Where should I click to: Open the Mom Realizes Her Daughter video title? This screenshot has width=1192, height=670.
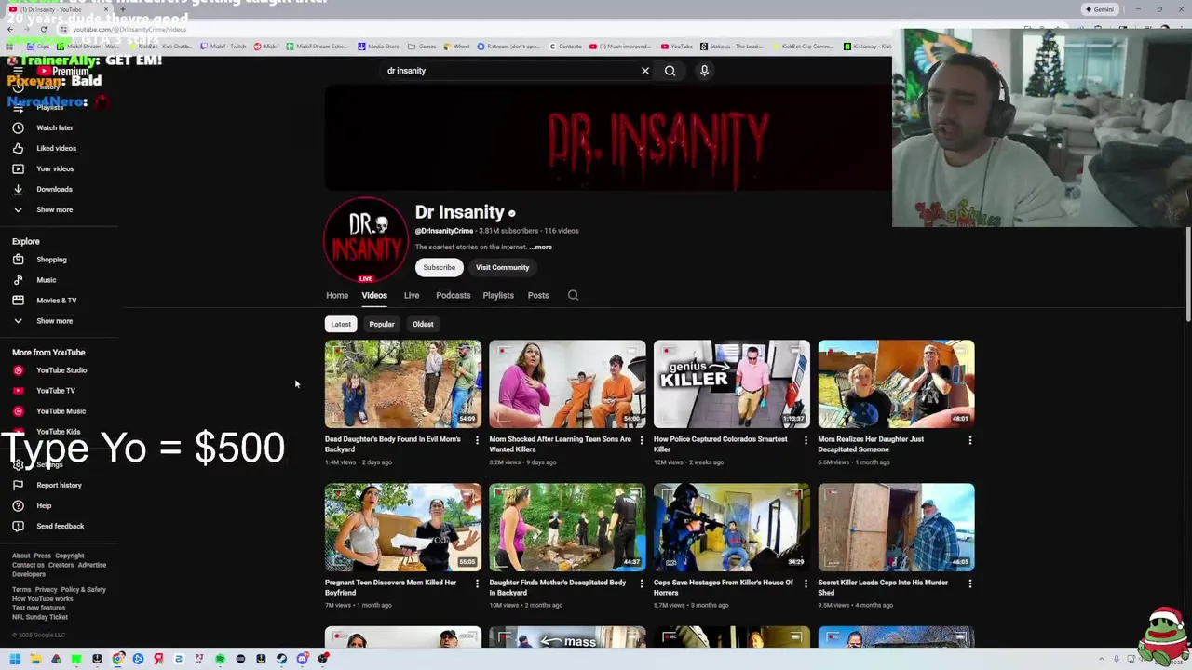click(x=871, y=444)
